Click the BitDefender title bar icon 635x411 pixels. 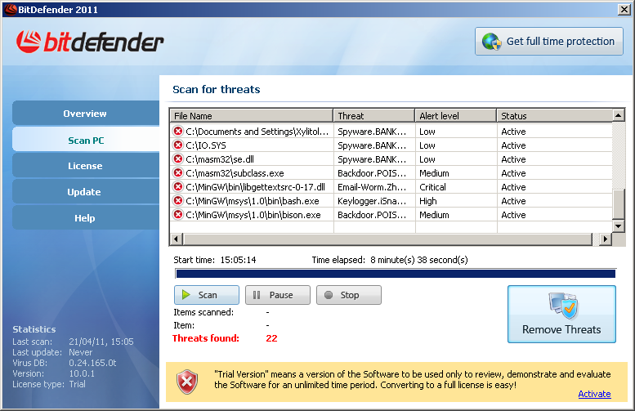click(11, 9)
